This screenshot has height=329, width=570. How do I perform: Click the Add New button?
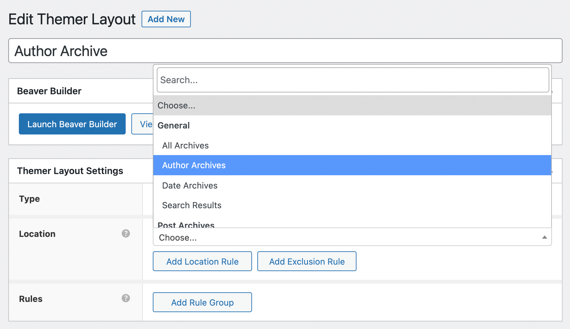[x=166, y=19]
